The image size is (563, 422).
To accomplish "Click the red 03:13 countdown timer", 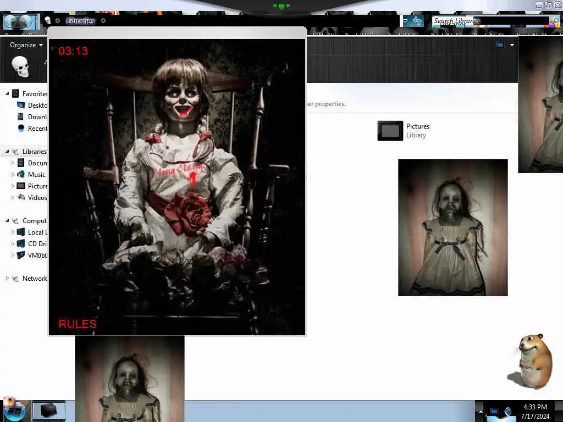I will tap(73, 51).
